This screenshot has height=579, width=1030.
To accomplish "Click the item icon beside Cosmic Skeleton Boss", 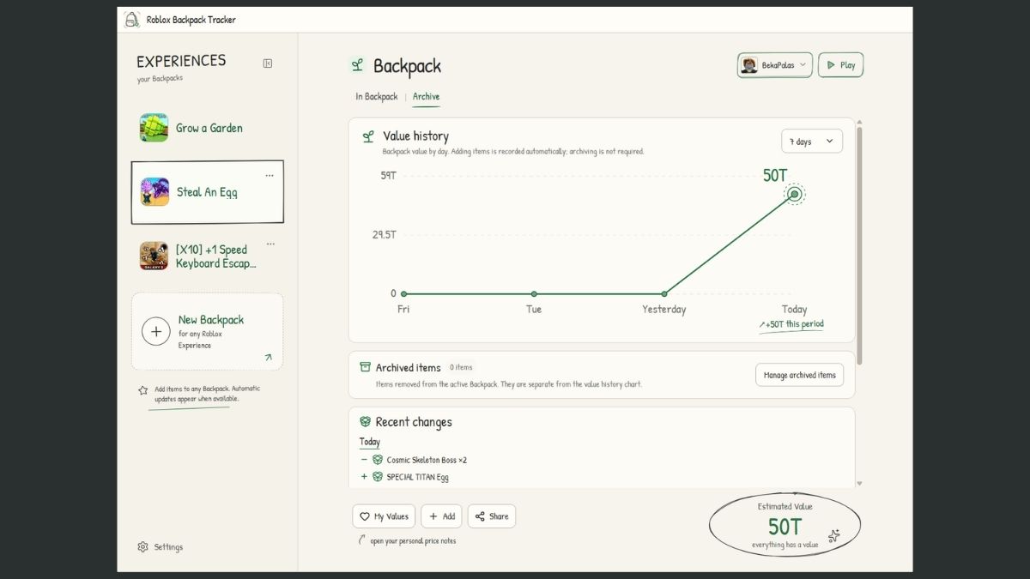I will pyautogui.click(x=378, y=460).
